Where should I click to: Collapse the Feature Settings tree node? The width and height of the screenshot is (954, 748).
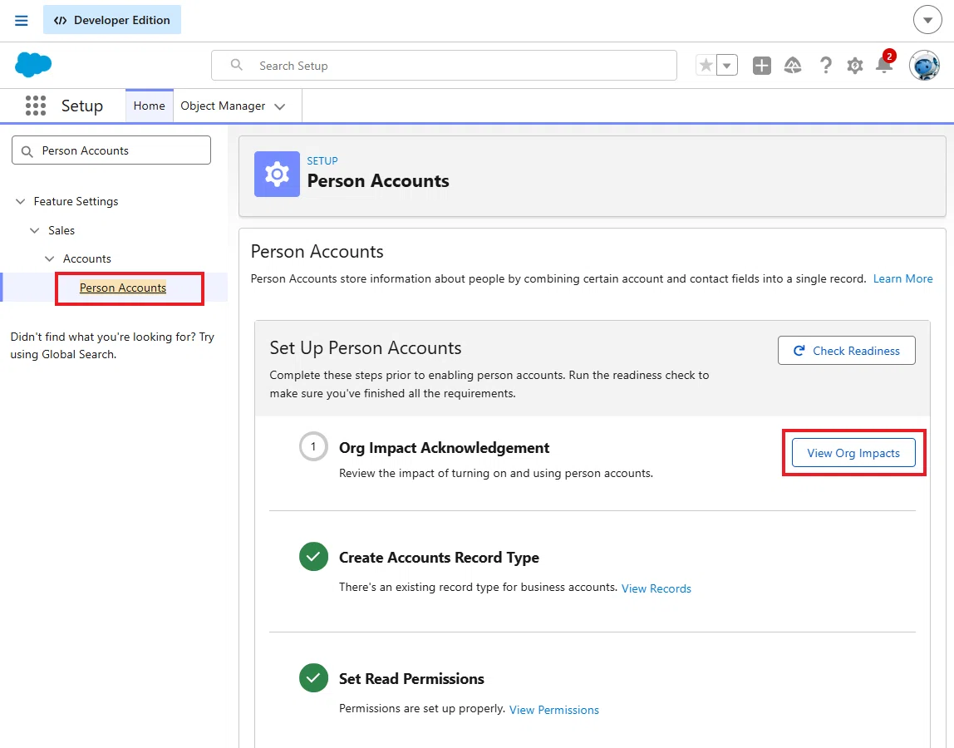coord(20,201)
